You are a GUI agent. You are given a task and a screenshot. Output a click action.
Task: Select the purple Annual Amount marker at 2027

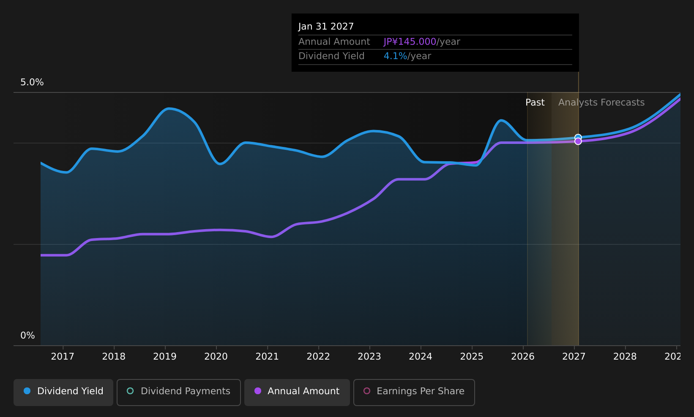pos(578,141)
